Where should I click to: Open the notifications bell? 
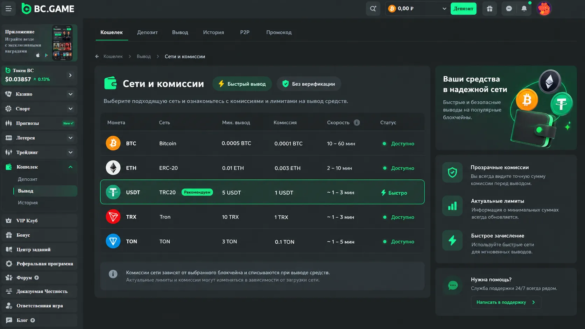click(x=524, y=9)
